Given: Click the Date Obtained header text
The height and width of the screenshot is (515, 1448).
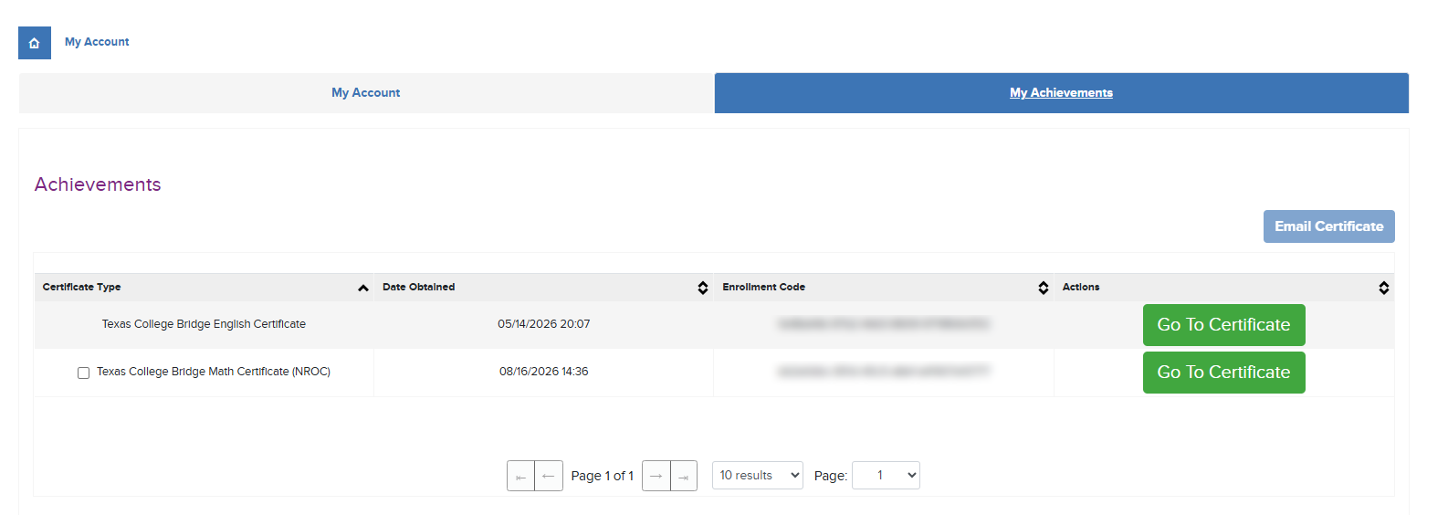Looking at the screenshot, I should (418, 288).
